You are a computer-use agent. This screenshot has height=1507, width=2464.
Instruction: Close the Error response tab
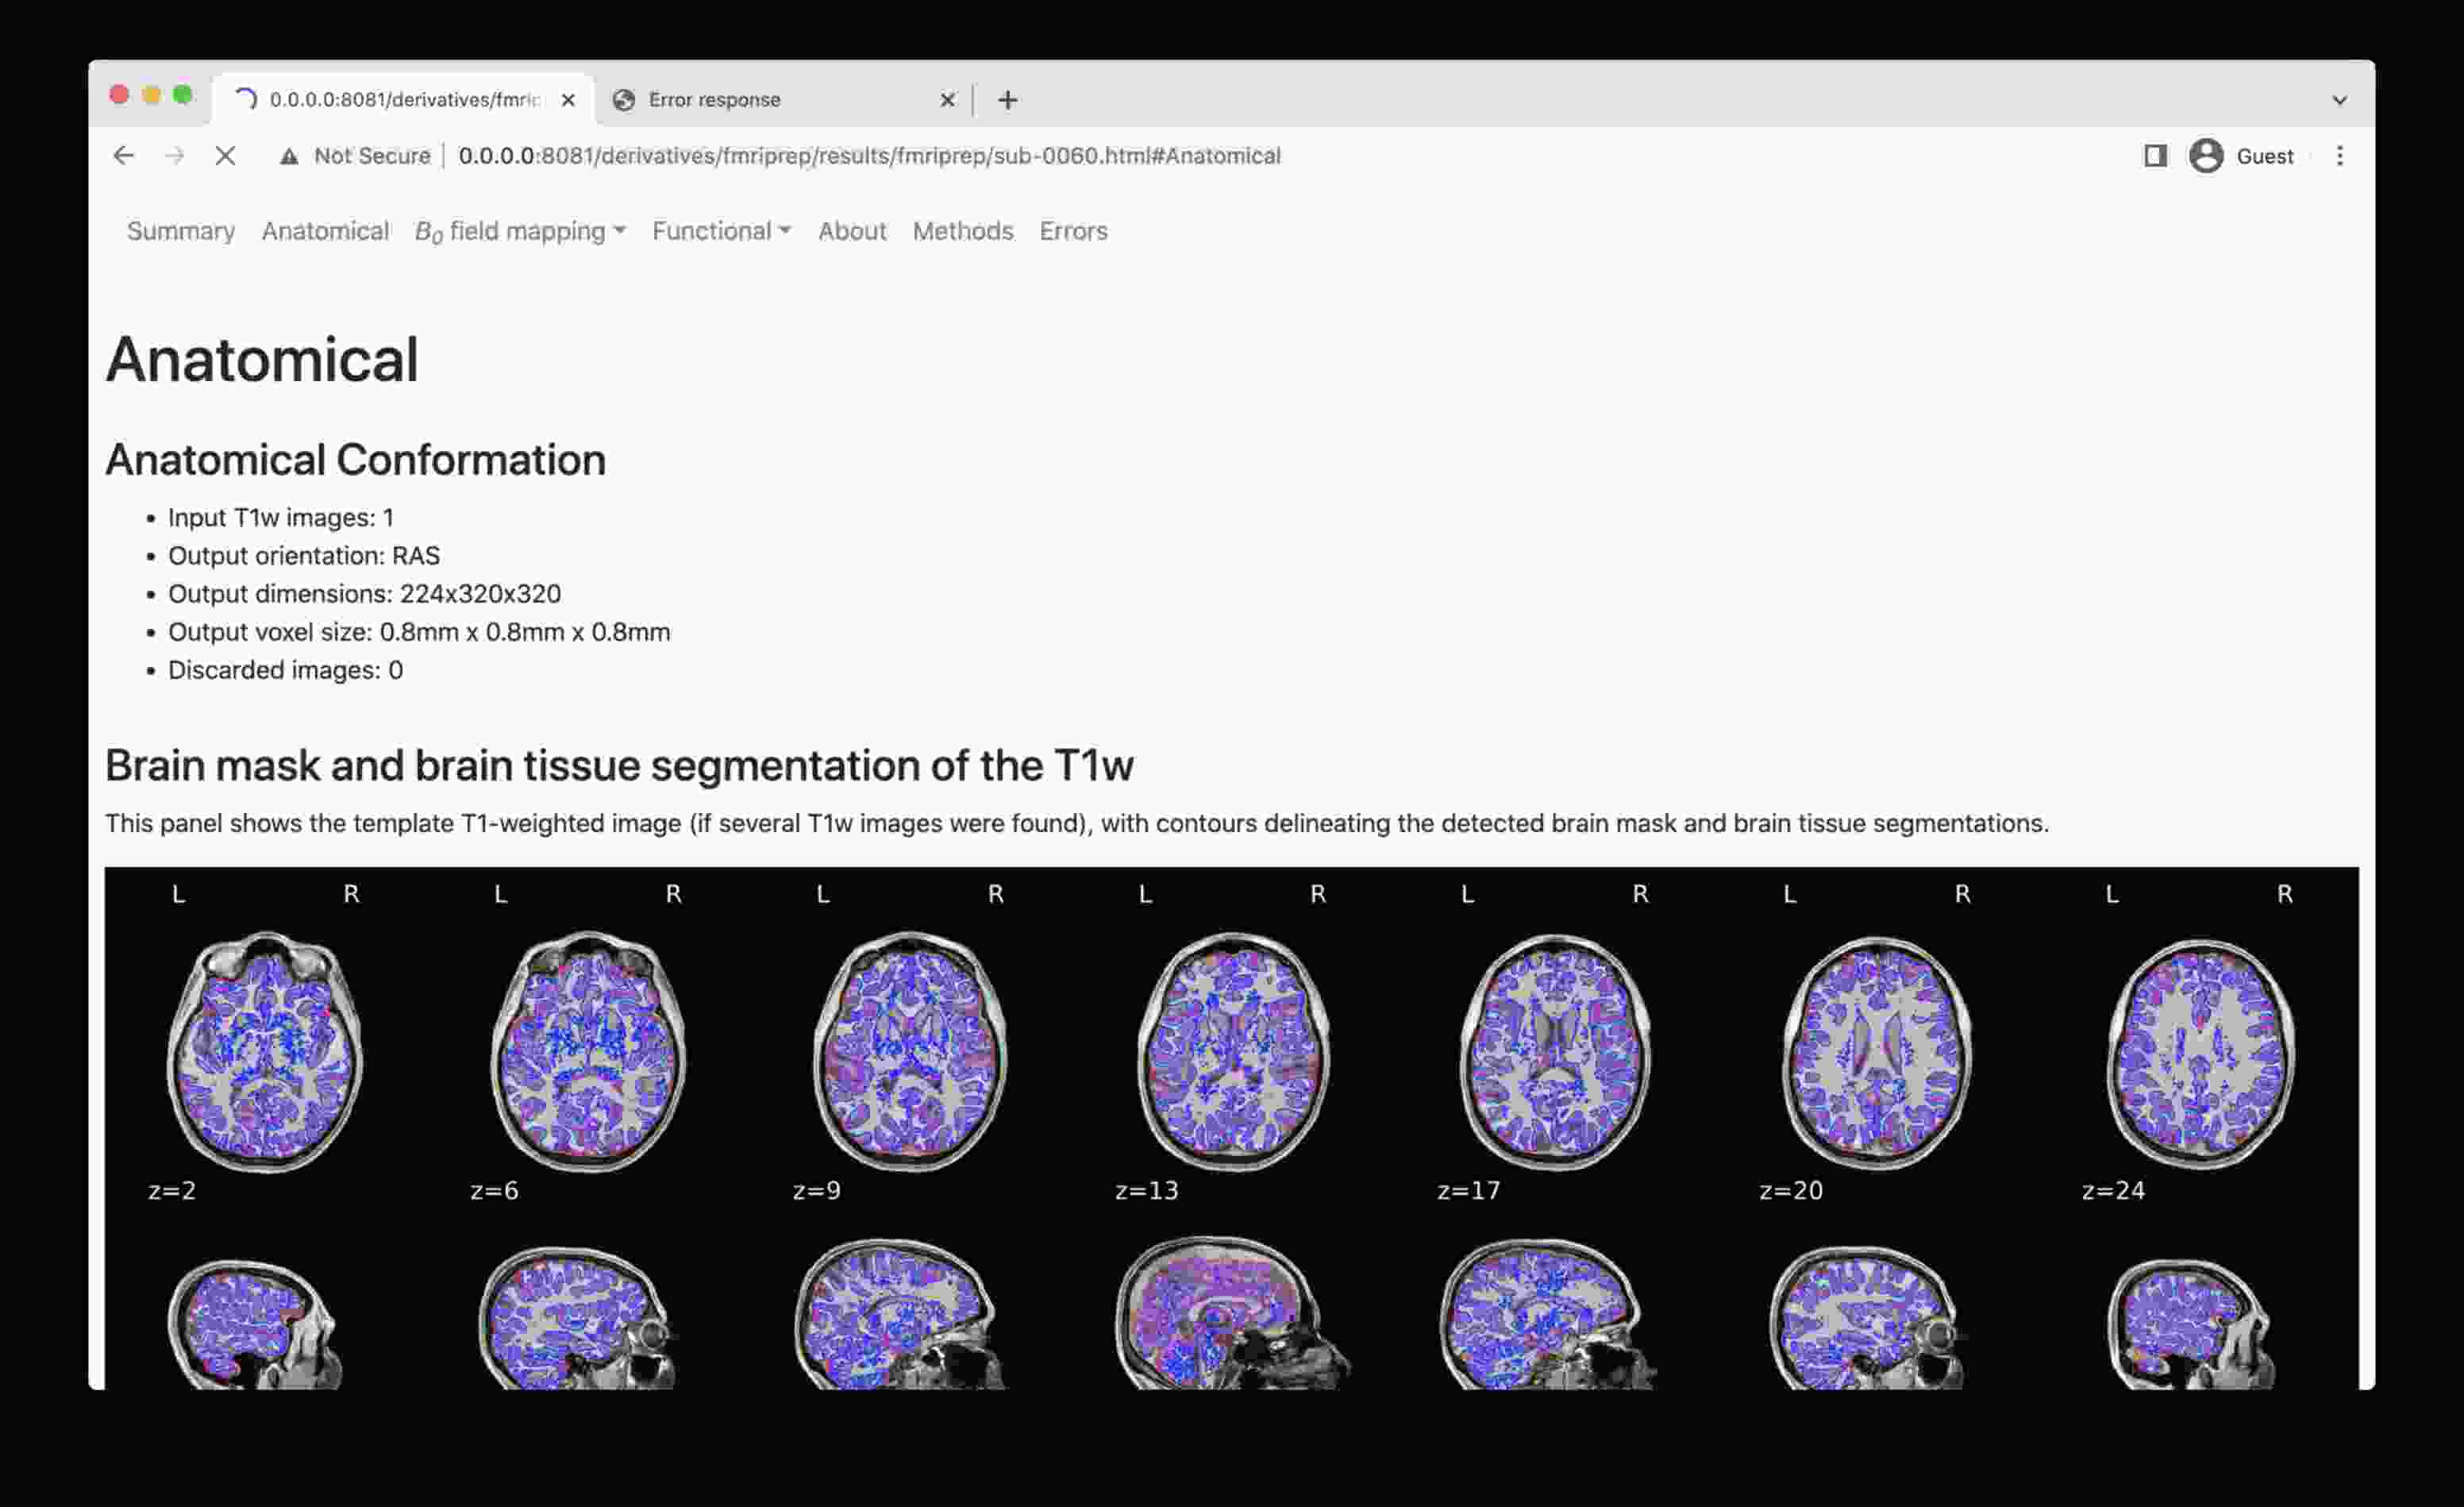[947, 100]
